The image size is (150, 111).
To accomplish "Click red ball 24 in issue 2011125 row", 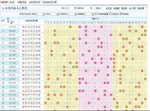I will tap(117, 51).
